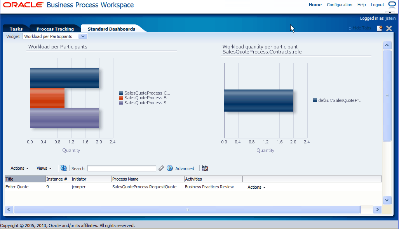Sort by the Title column header
399x229 pixels.
pyautogui.click(x=25, y=179)
